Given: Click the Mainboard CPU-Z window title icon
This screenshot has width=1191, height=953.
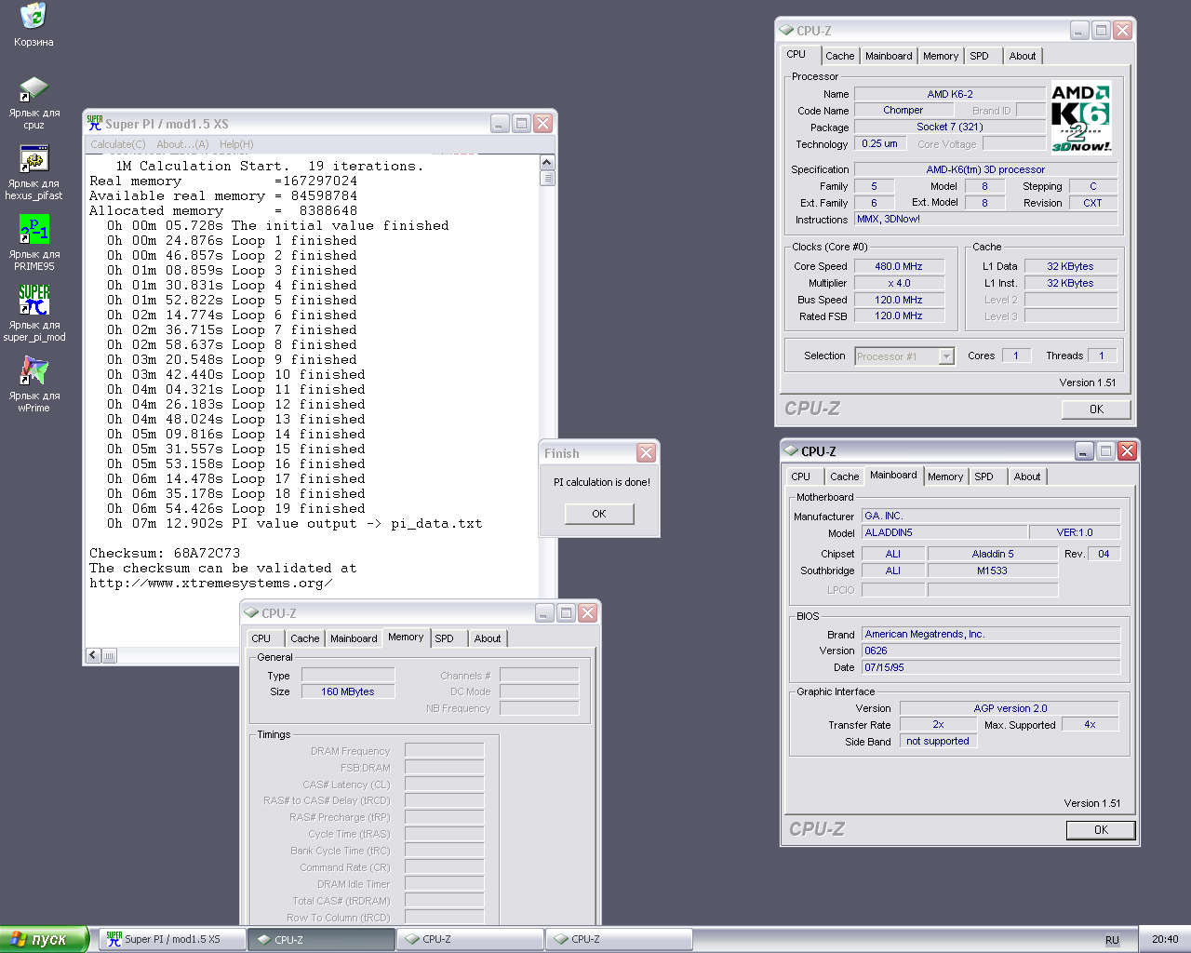Looking at the screenshot, I should click(791, 451).
